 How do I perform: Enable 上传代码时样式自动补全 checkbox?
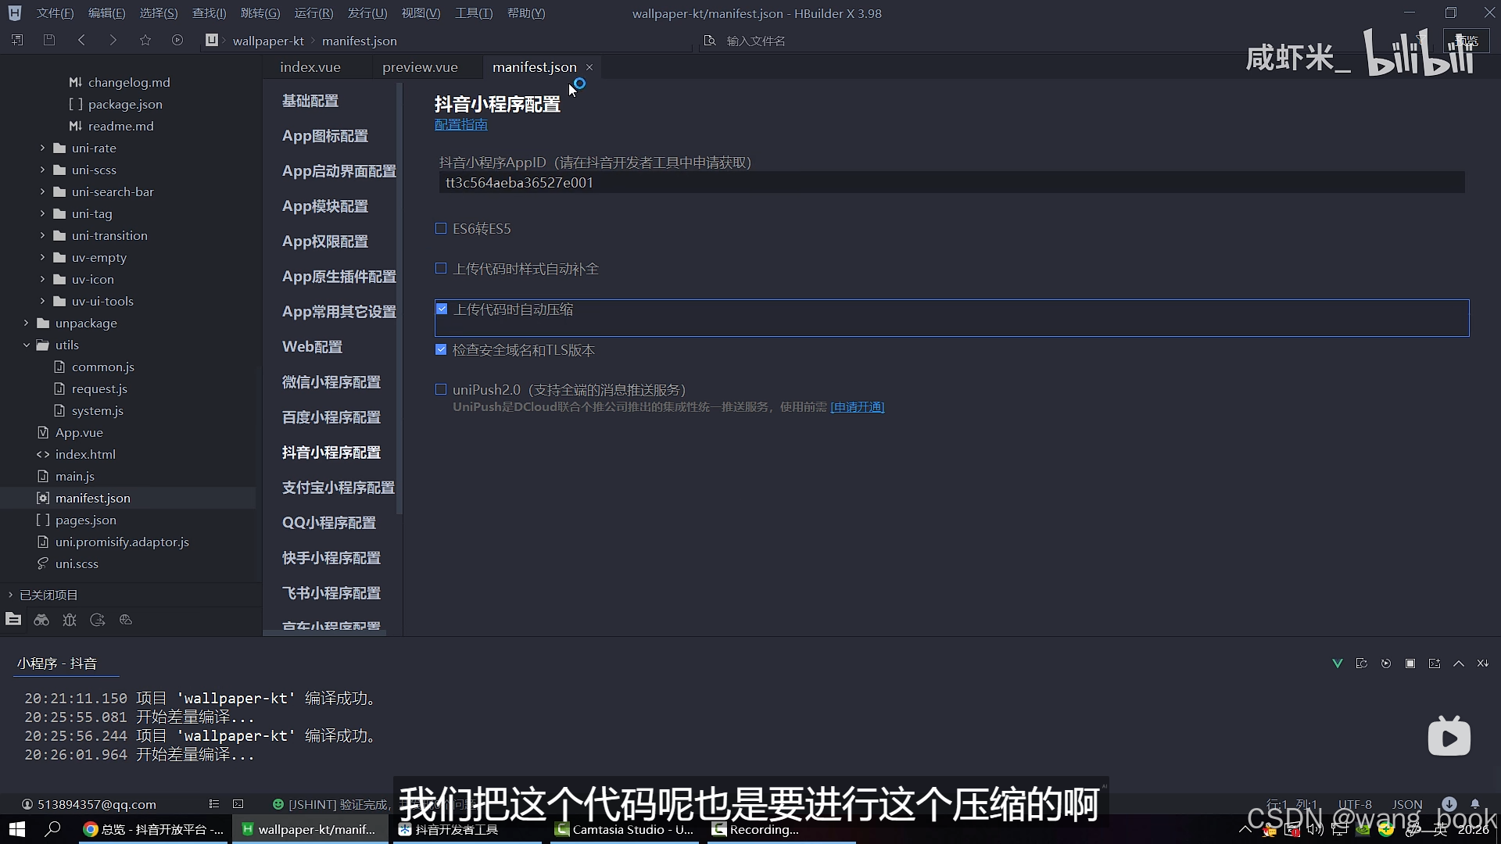coord(441,268)
